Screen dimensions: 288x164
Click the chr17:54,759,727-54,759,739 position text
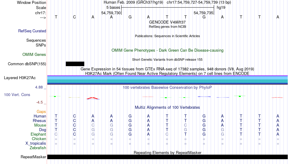[192, 2]
